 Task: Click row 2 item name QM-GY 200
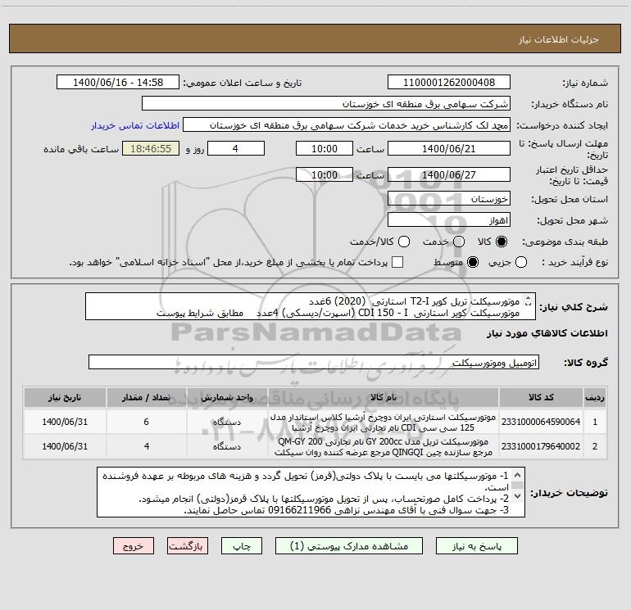(x=384, y=447)
